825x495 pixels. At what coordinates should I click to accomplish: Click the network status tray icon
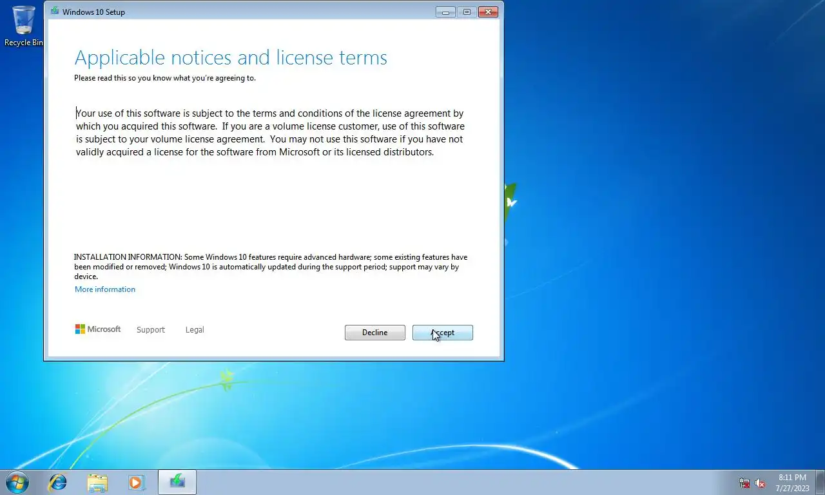point(744,483)
